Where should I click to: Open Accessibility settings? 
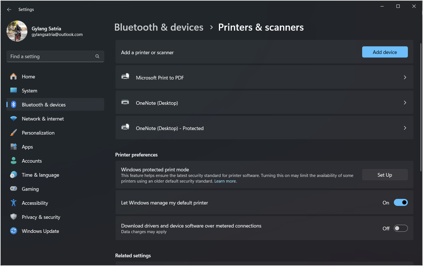(x=55, y=203)
